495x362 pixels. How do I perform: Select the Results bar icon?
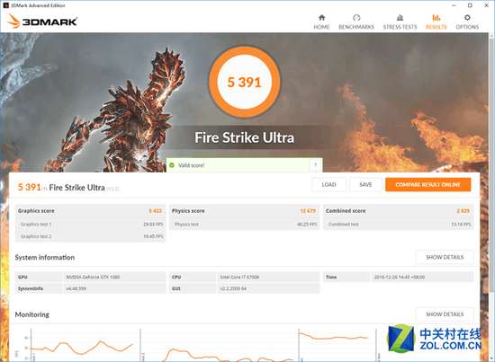coord(436,18)
